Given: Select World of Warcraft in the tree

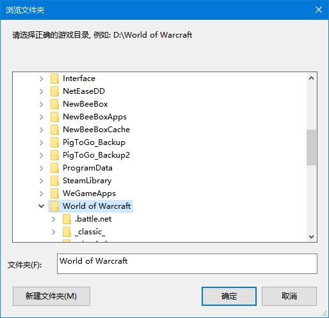Looking at the screenshot, I should pos(97,206).
